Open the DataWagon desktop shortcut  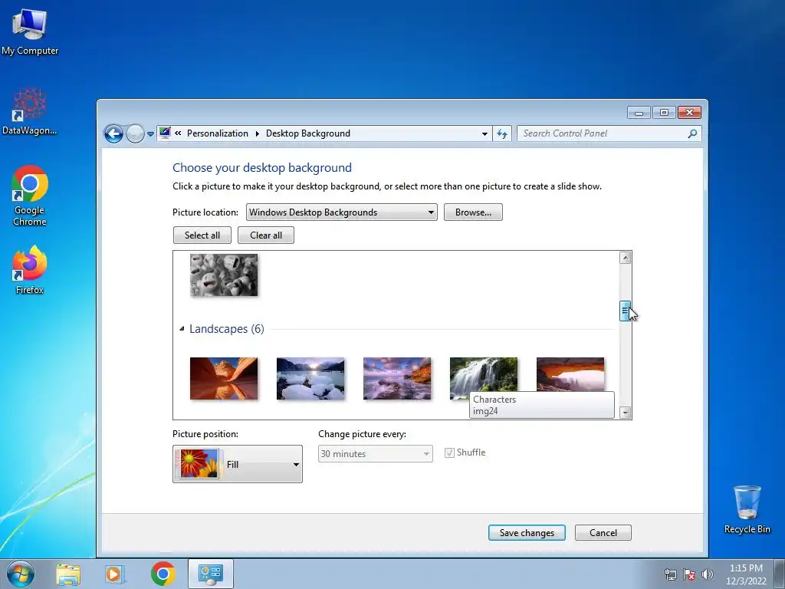click(30, 111)
